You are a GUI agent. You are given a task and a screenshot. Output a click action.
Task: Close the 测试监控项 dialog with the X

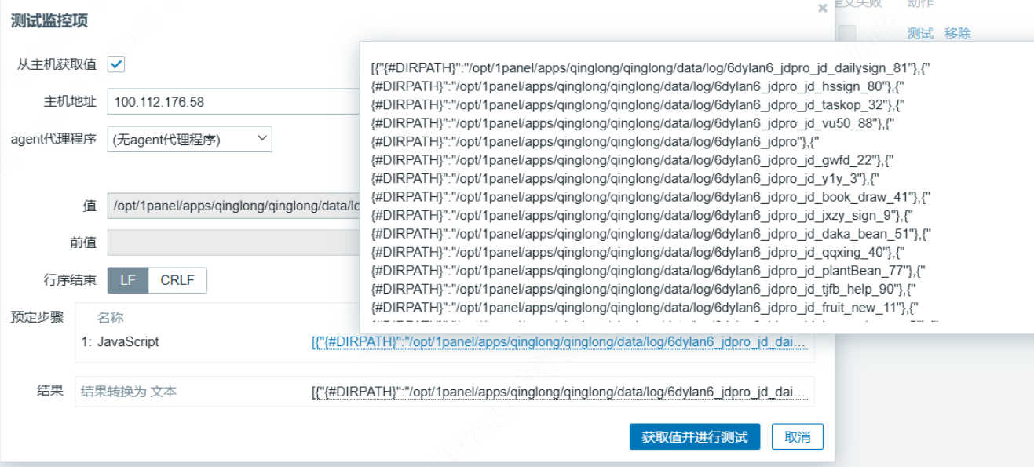pyautogui.click(x=822, y=9)
